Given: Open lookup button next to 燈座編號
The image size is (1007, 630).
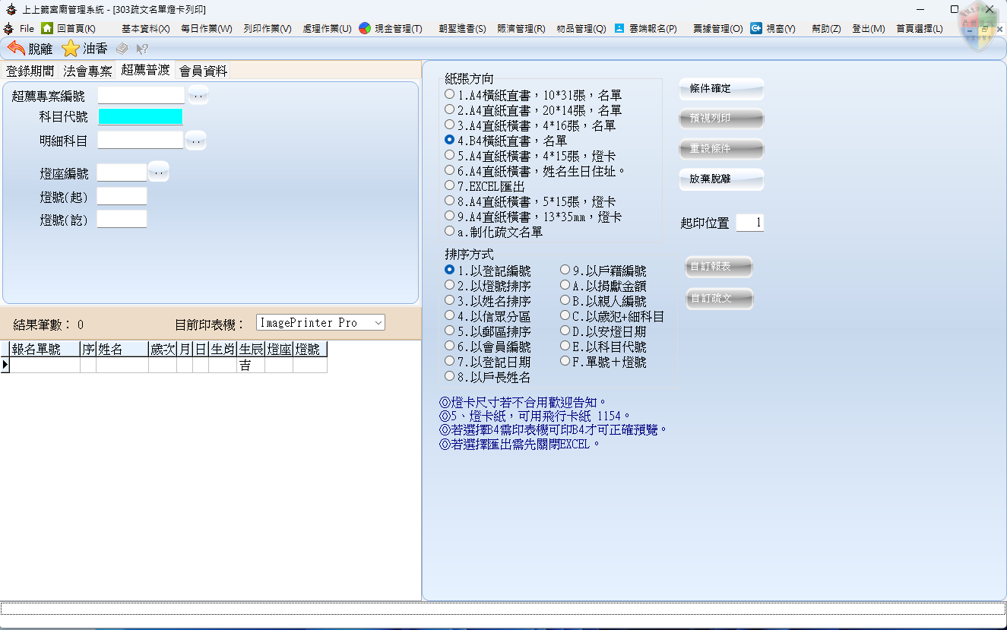Looking at the screenshot, I should point(158,173).
